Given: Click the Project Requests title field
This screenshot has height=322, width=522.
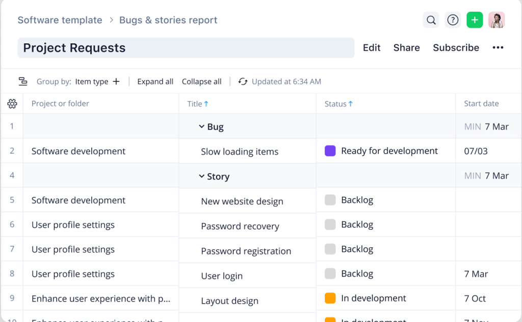Looking at the screenshot, I should (186, 47).
